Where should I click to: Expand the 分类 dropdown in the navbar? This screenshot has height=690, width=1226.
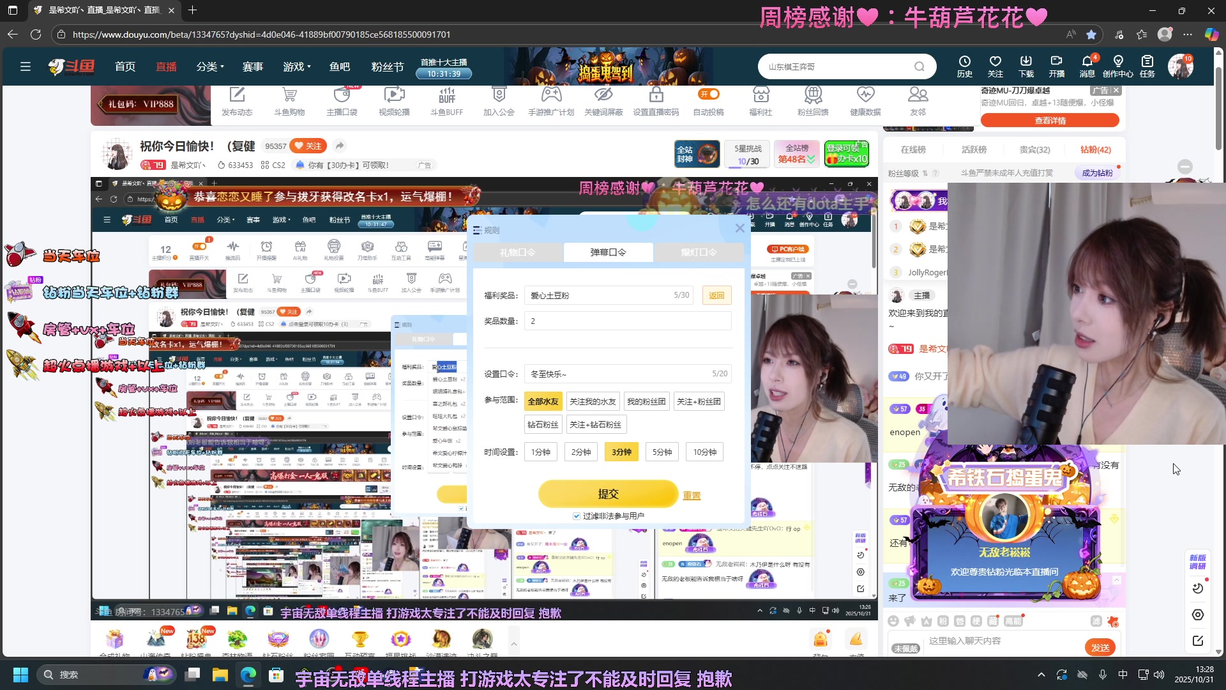point(210,66)
